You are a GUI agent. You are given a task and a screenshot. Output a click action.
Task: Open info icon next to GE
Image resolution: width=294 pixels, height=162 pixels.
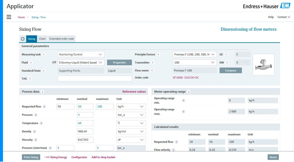coord(226,54)
